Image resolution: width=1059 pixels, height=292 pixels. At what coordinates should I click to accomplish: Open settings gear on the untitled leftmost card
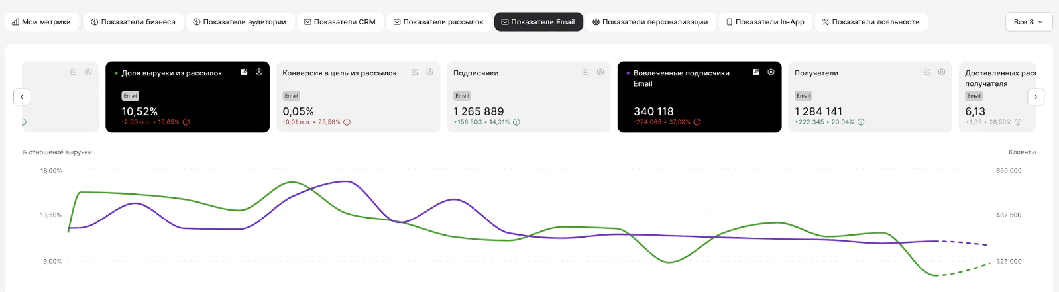click(89, 72)
